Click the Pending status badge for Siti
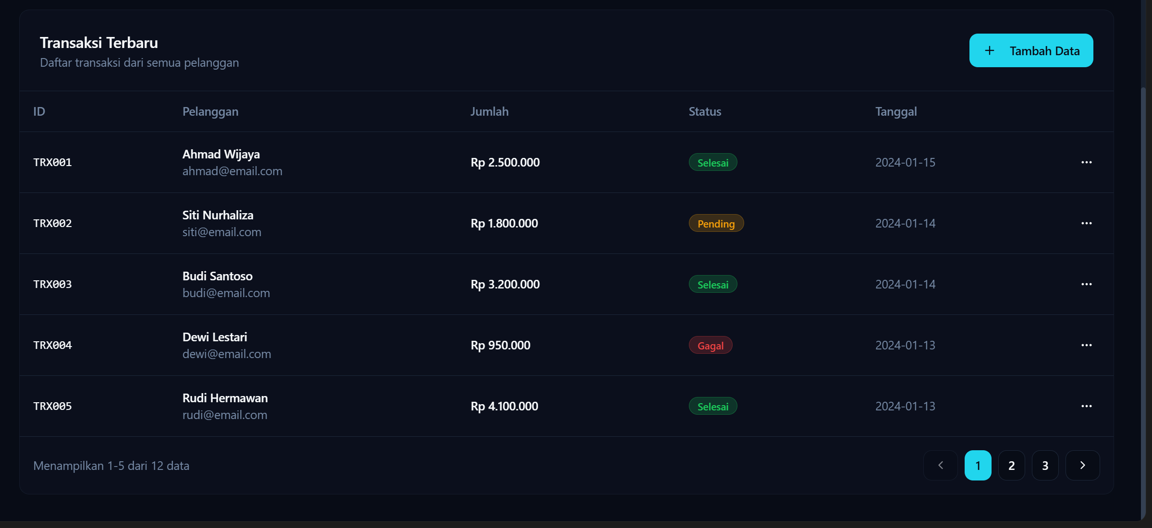 716,223
